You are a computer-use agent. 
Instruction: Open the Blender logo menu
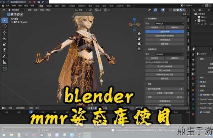point(3,6)
